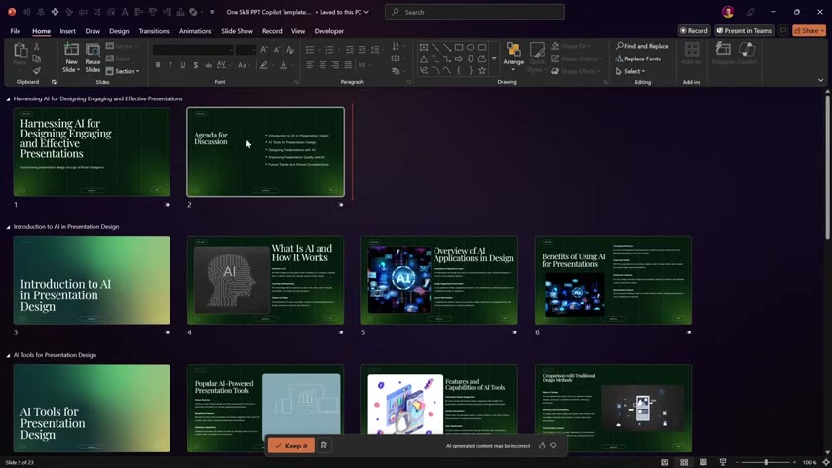
Task: Click the Keep it button
Action: pyautogui.click(x=291, y=446)
